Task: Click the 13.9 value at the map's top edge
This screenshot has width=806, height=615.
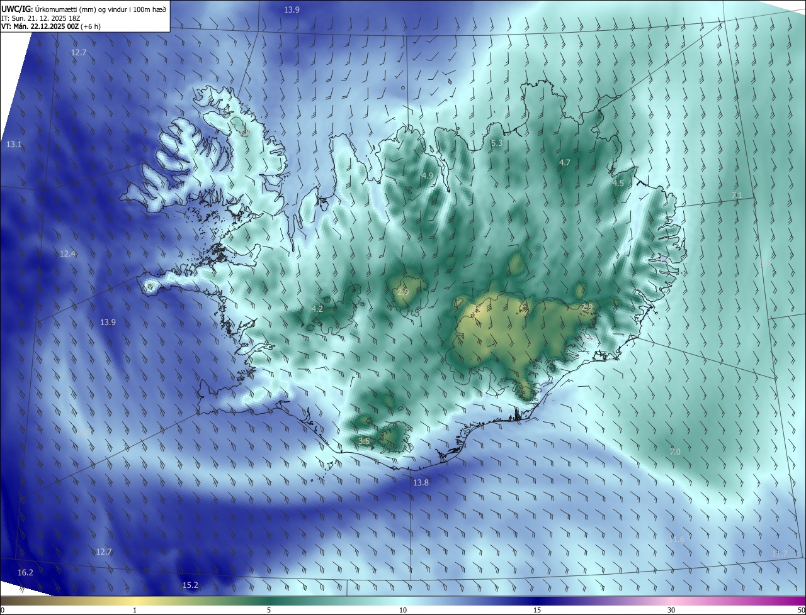Action: pyautogui.click(x=292, y=9)
